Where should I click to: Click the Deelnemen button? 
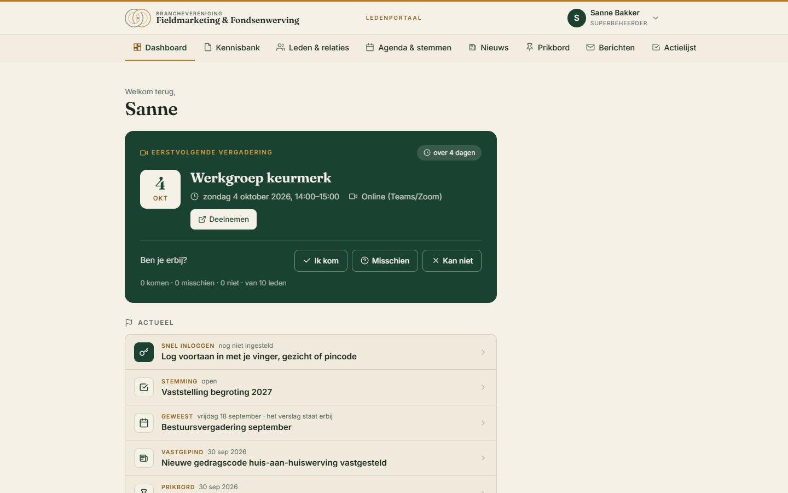pyautogui.click(x=223, y=219)
